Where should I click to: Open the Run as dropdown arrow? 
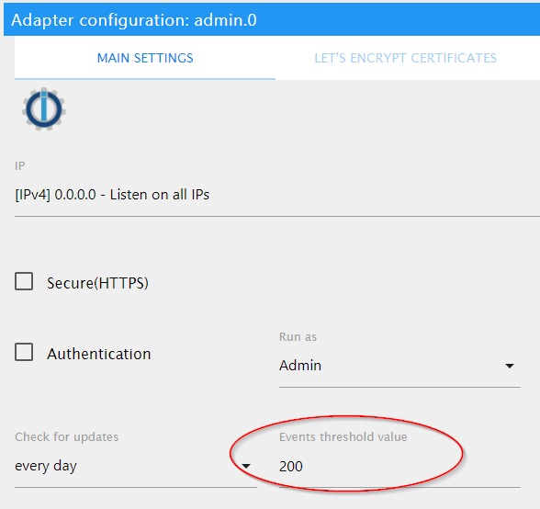510,366
